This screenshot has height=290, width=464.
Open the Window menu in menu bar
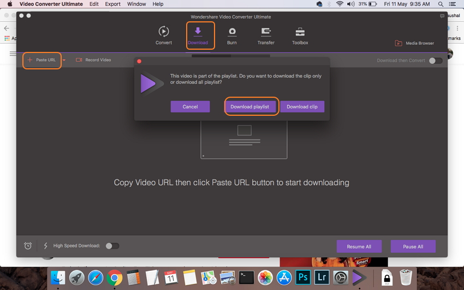point(136,4)
